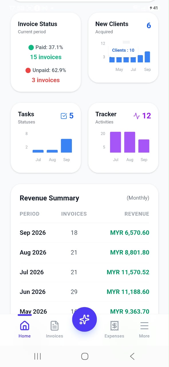
Task: Tap the Tasks count 5
Action: click(71, 116)
